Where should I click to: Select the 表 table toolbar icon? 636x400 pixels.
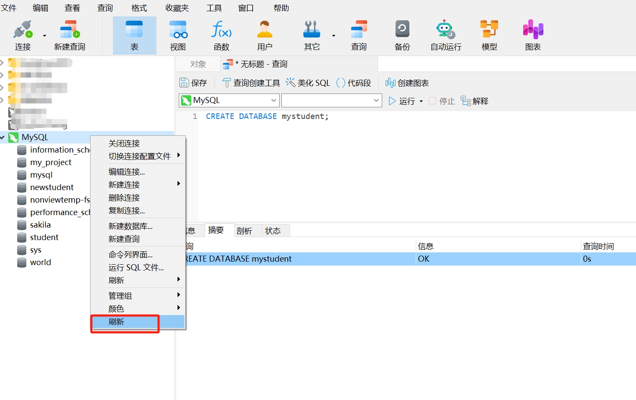(134, 35)
